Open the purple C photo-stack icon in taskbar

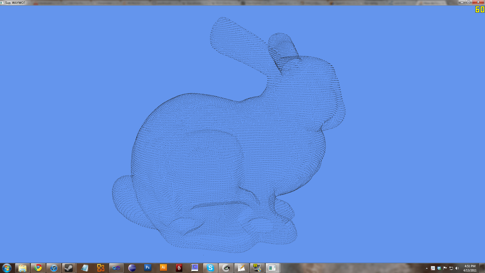tap(195, 268)
